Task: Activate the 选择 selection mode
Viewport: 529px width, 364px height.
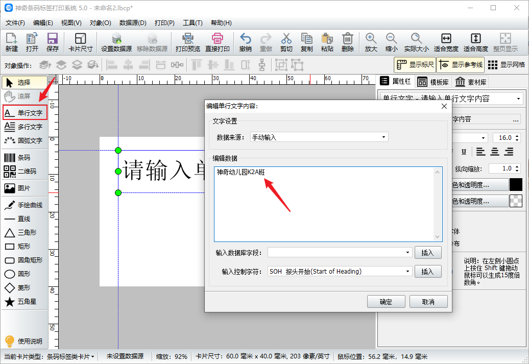Action: 25,82
